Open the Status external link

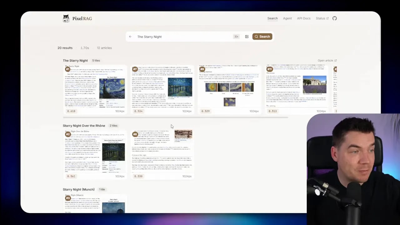322,18
